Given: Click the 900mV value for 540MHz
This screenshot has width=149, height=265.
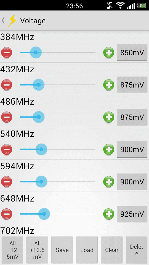Looking at the screenshot, I should pyautogui.click(x=132, y=149).
